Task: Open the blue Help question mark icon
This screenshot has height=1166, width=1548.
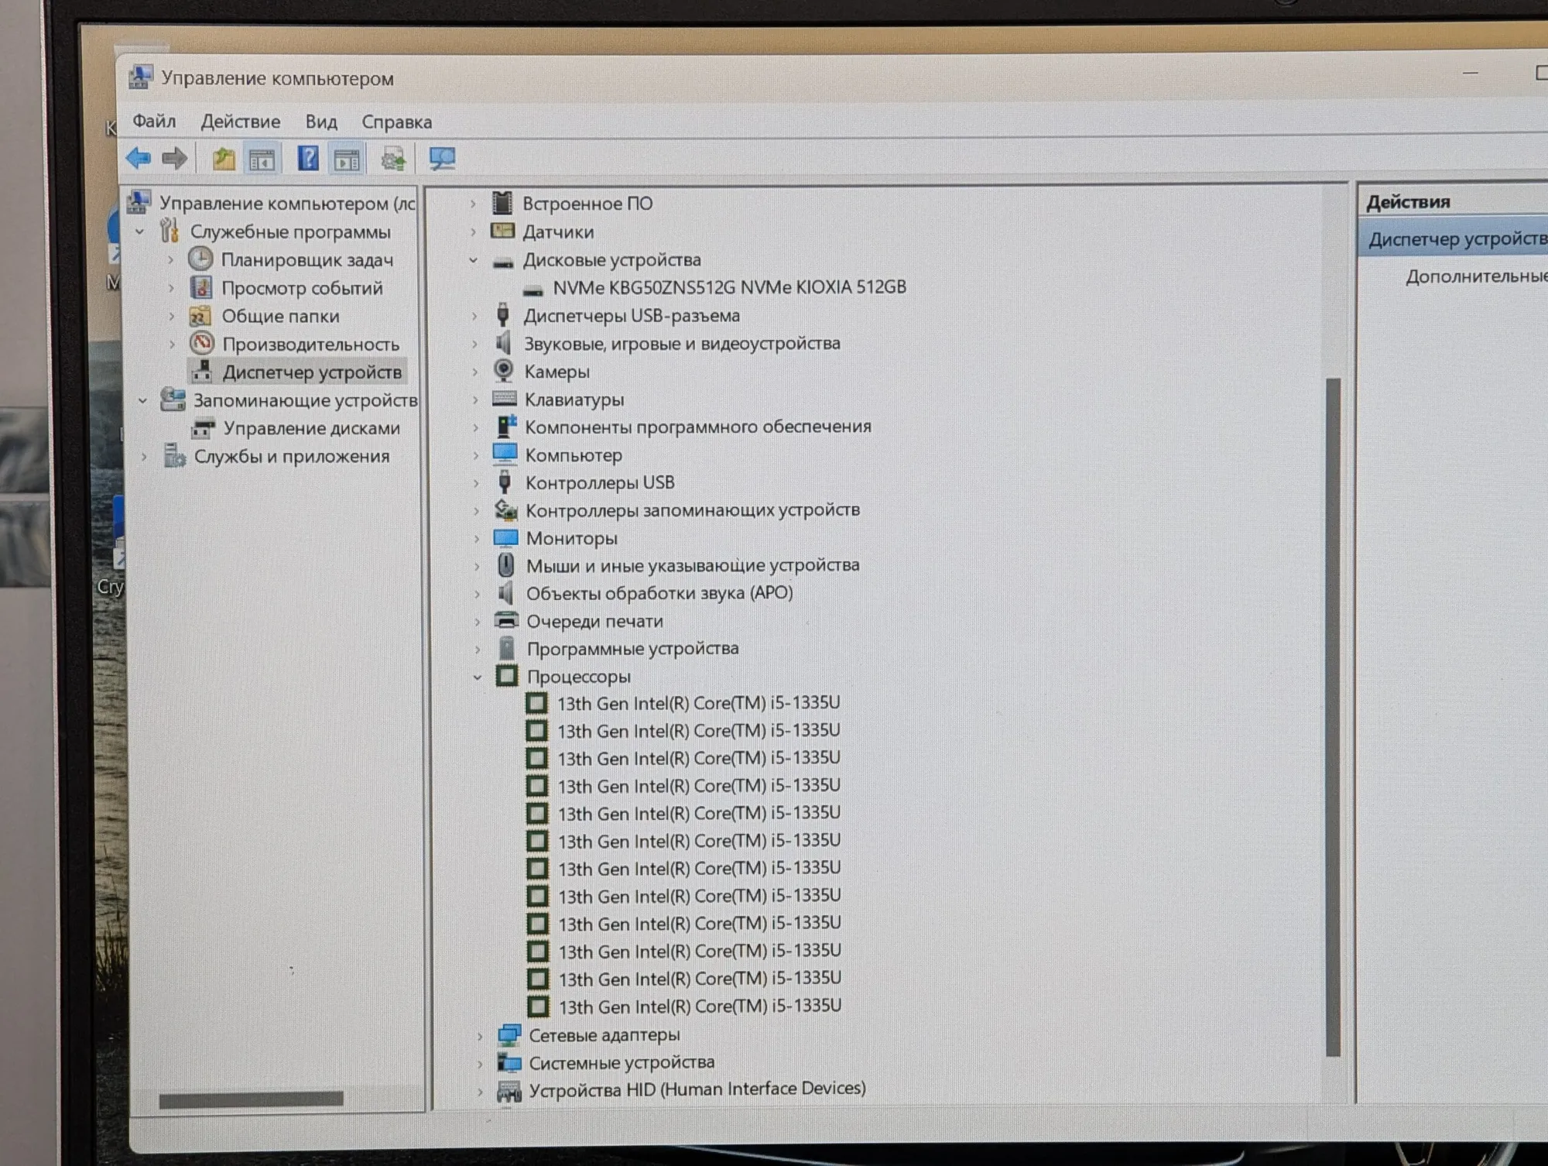Action: pyautogui.click(x=308, y=159)
